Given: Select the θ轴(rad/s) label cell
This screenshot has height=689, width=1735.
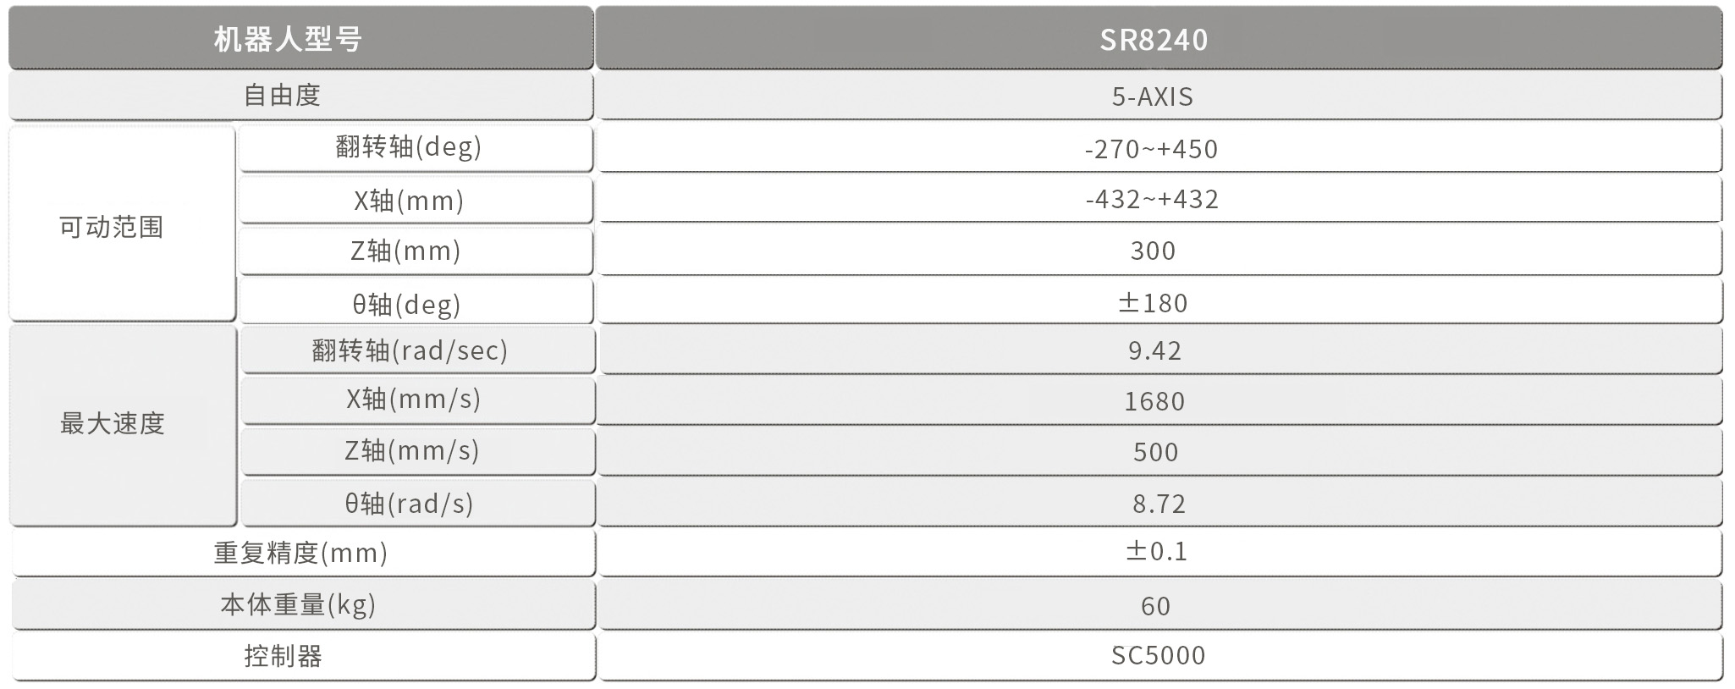Looking at the screenshot, I should tap(409, 504).
